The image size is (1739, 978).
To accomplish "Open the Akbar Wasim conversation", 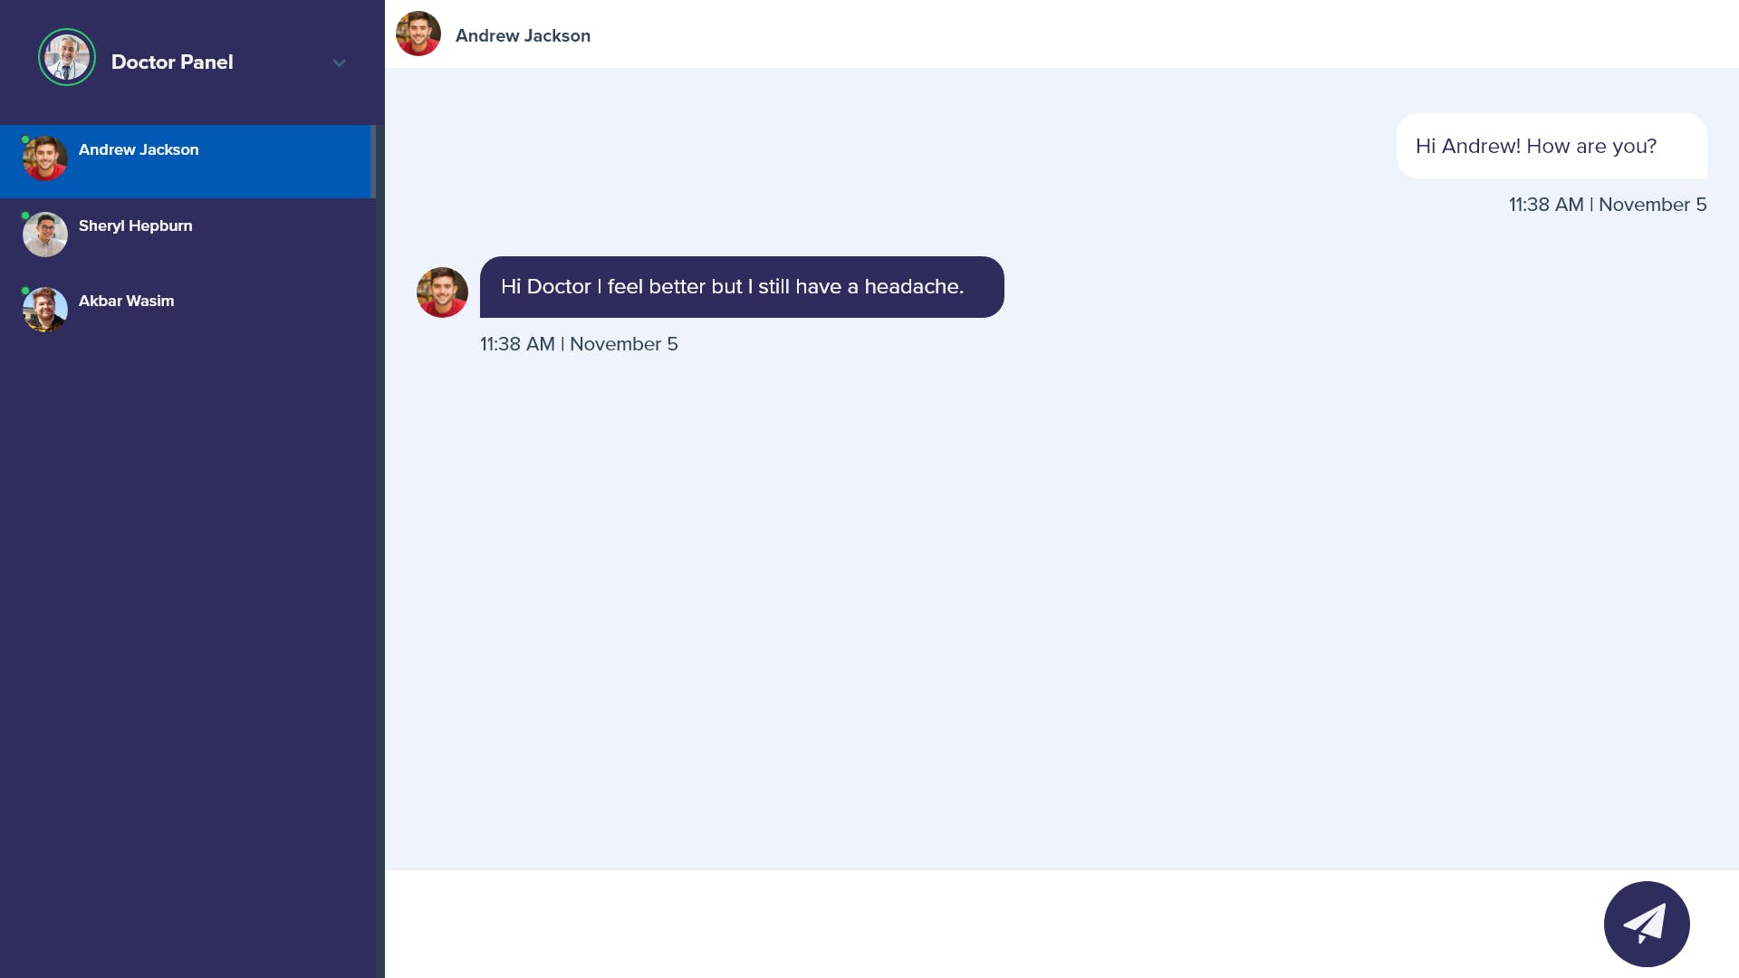I will [126, 302].
